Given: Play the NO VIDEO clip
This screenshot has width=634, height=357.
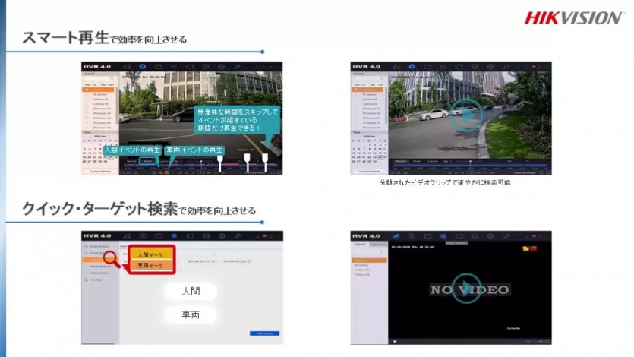Looking at the screenshot, I should [466, 289].
